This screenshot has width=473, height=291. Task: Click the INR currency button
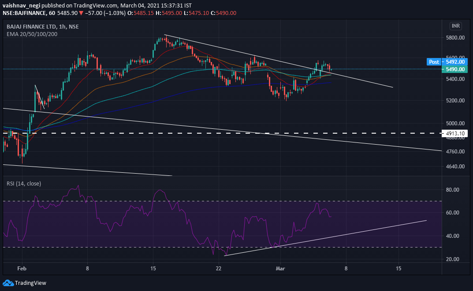(455, 26)
